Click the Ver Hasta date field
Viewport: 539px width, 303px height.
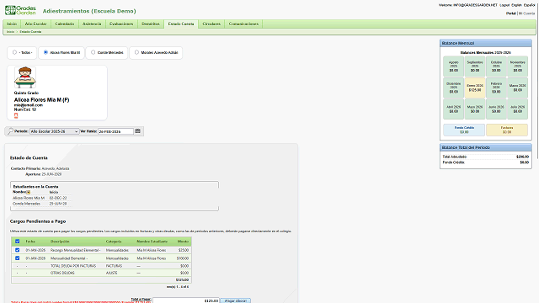(115, 131)
